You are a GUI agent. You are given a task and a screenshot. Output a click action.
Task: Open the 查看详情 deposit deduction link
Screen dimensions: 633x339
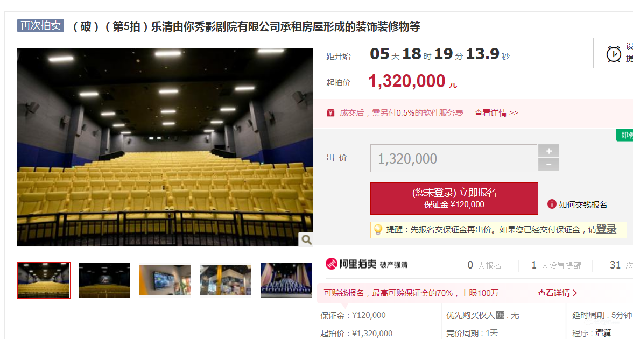pyautogui.click(x=557, y=293)
